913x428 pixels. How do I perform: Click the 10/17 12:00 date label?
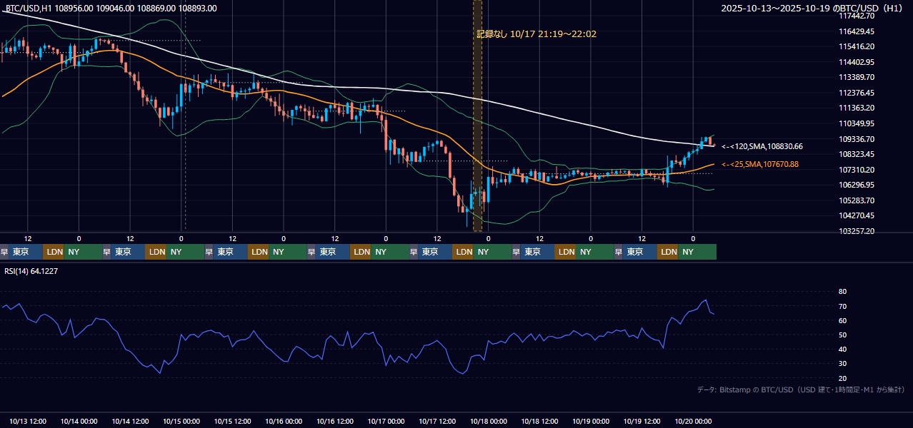pos(437,421)
